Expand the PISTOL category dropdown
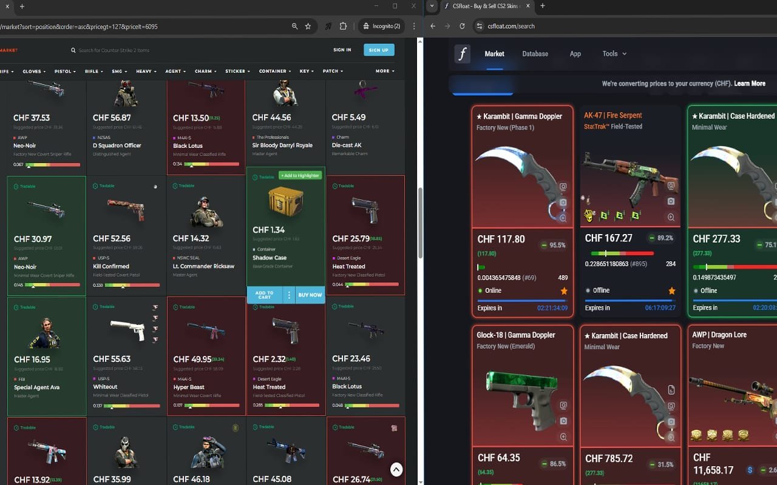 (65, 72)
